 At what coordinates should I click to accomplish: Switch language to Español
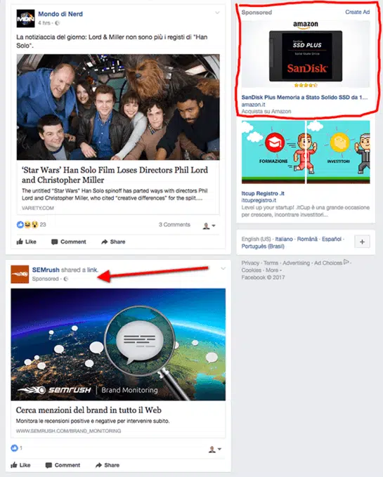coord(332,239)
